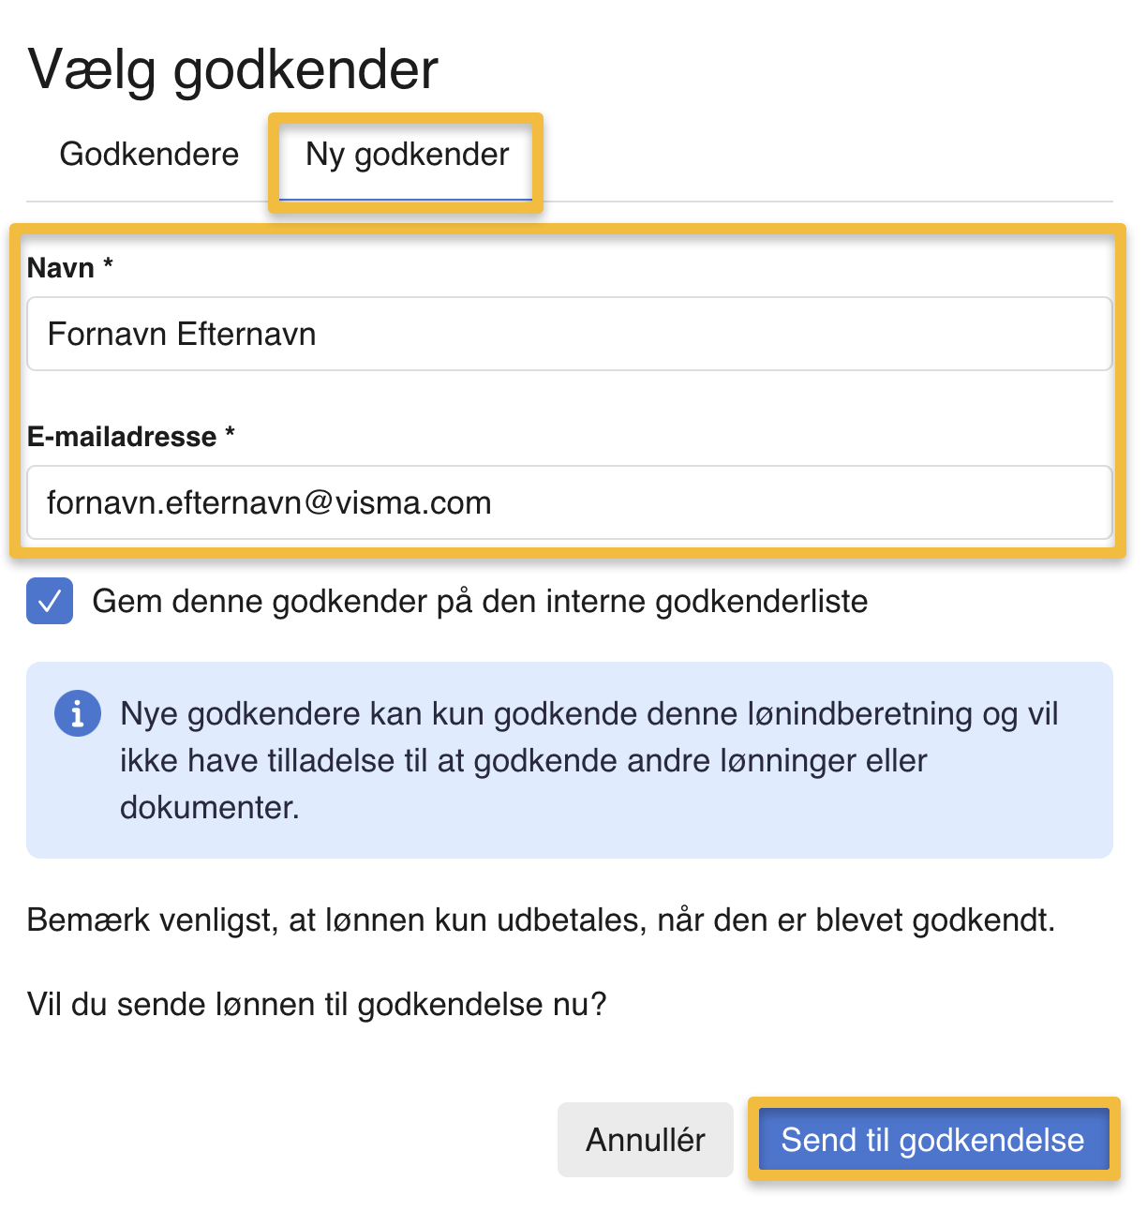Click the divider line right of the tabs
Viewport: 1147px width, 1211px height.
pos(825,202)
